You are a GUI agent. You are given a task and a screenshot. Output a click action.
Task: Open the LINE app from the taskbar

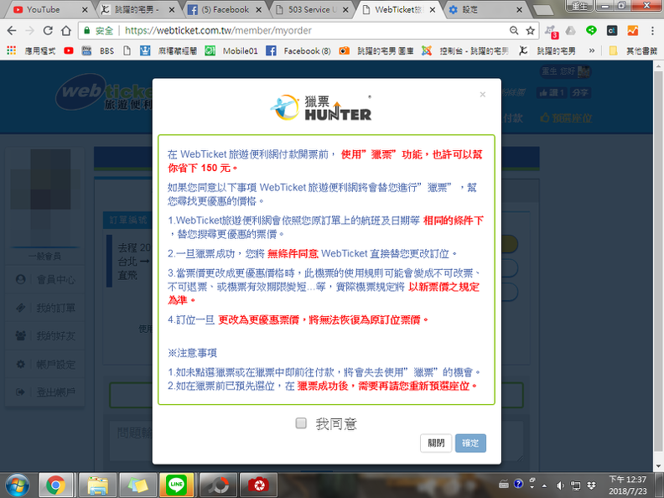click(x=176, y=485)
